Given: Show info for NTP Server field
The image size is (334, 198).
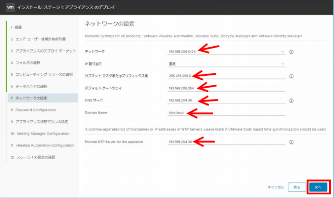Looking at the screenshot, I should [x=291, y=142].
